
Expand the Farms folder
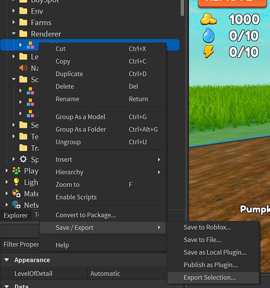(x=13, y=22)
